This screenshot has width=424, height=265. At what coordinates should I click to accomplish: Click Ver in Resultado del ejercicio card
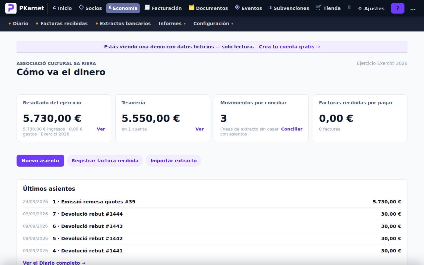point(101,129)
